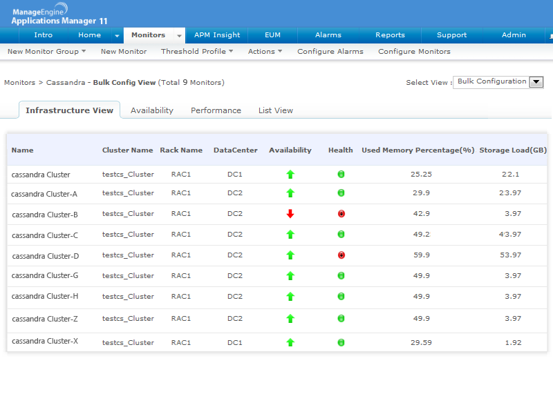Click red down arrow for Cluster-B availability

tap(290, 214)
